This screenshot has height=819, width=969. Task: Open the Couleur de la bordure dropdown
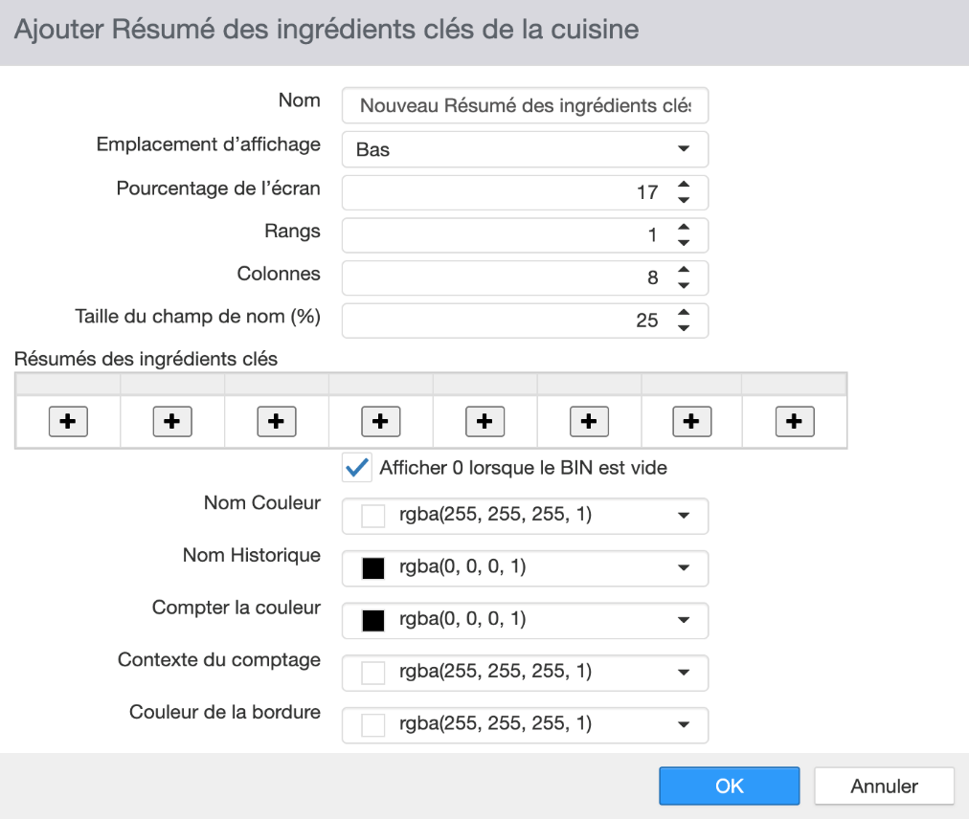525,724
